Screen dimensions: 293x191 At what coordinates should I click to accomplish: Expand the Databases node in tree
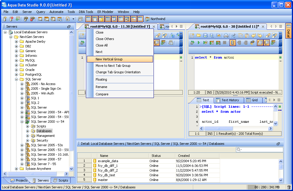click(x=28, y=131)
